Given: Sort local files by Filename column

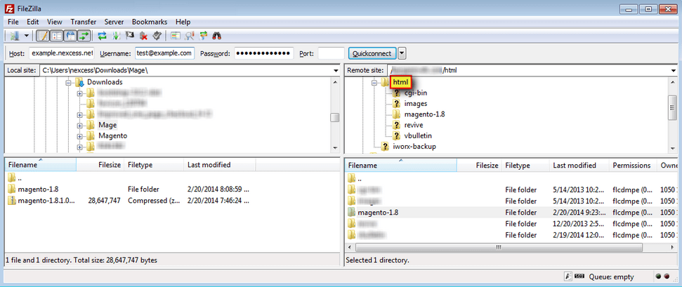Looking at the screenshot, I should (x=40, y=165).
